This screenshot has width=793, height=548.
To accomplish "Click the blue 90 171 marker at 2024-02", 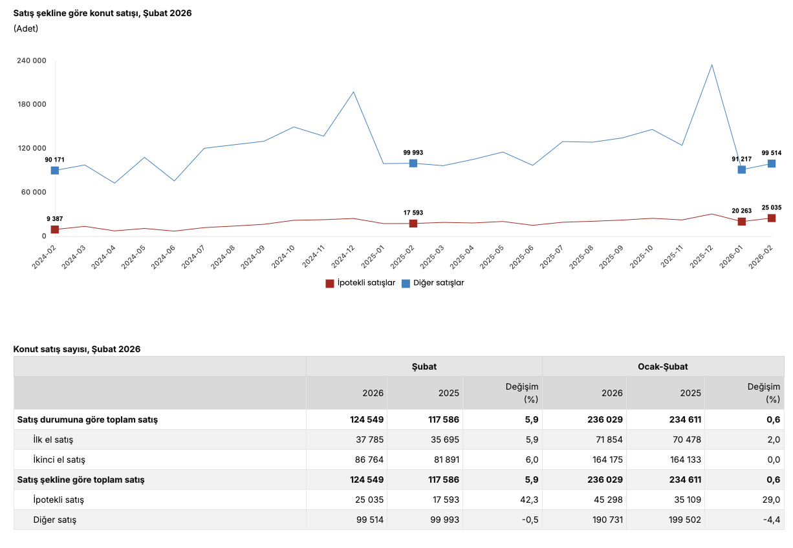I will pyautogui.click(x=55, y=171).
